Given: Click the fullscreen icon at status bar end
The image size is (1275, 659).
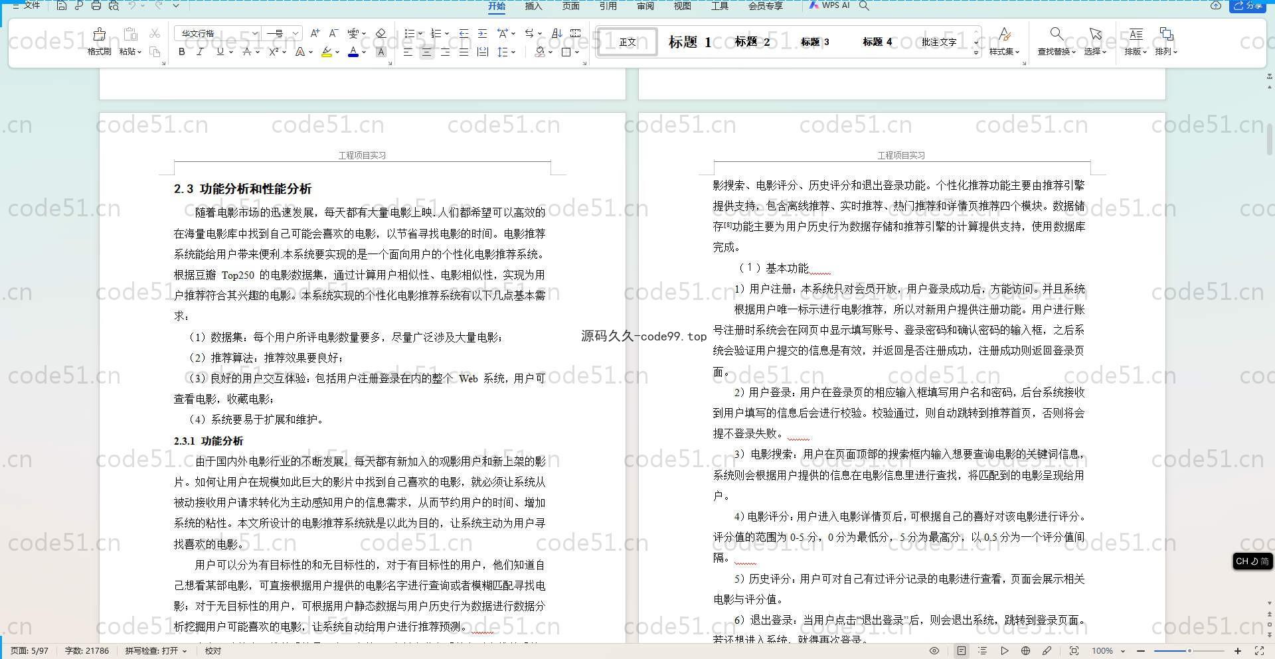Looking at the screenshot, I should (1259, 651).
